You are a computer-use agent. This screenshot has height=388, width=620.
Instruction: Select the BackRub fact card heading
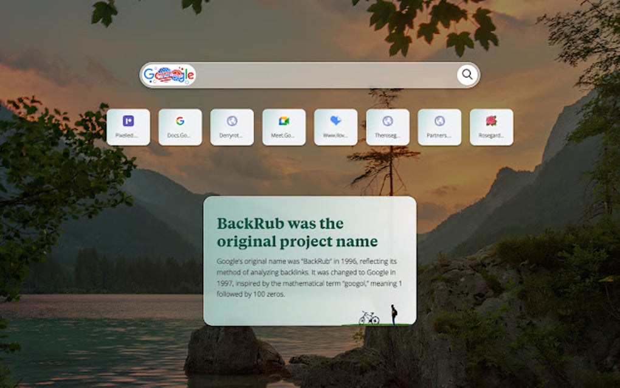coord(284,232)
